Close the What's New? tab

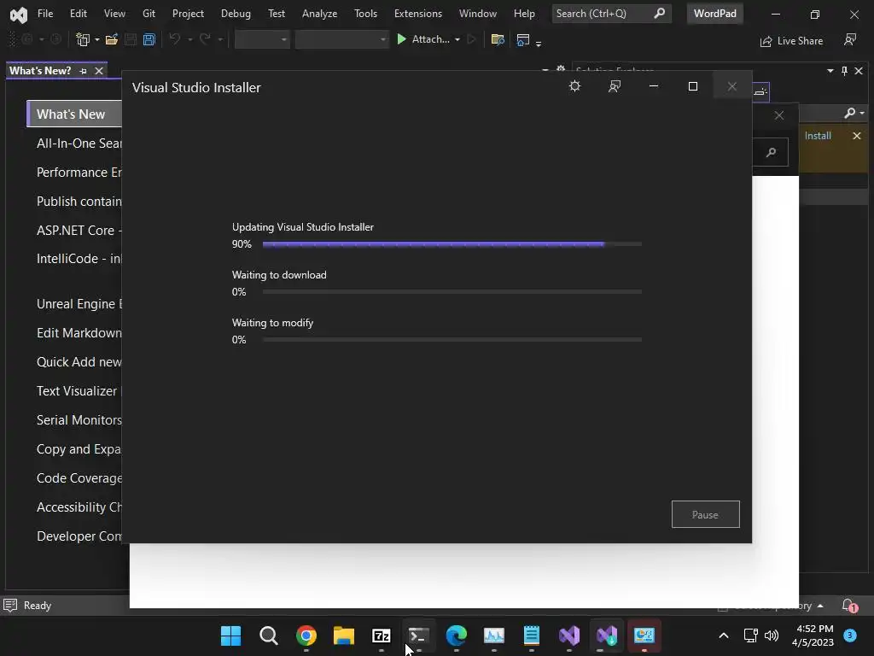pyautogui.click(x=99, y=71)
